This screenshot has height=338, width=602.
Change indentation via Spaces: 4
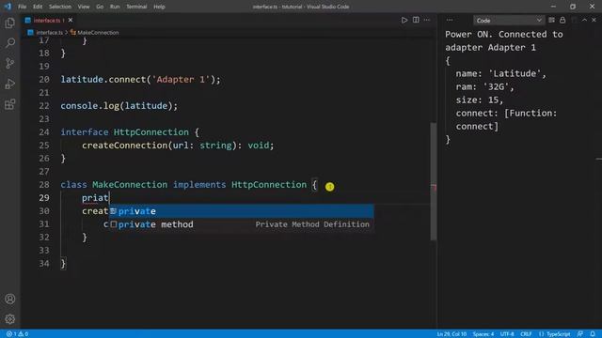[x=483, y=334]
